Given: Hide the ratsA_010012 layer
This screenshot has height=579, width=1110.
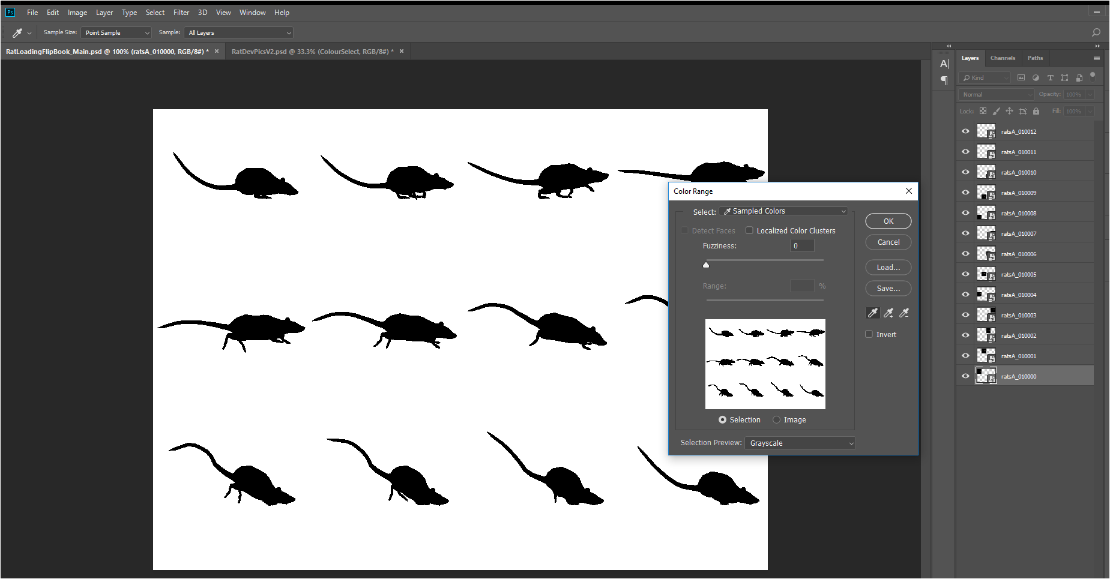Looking at the screenshot, I should pos(965,131).
